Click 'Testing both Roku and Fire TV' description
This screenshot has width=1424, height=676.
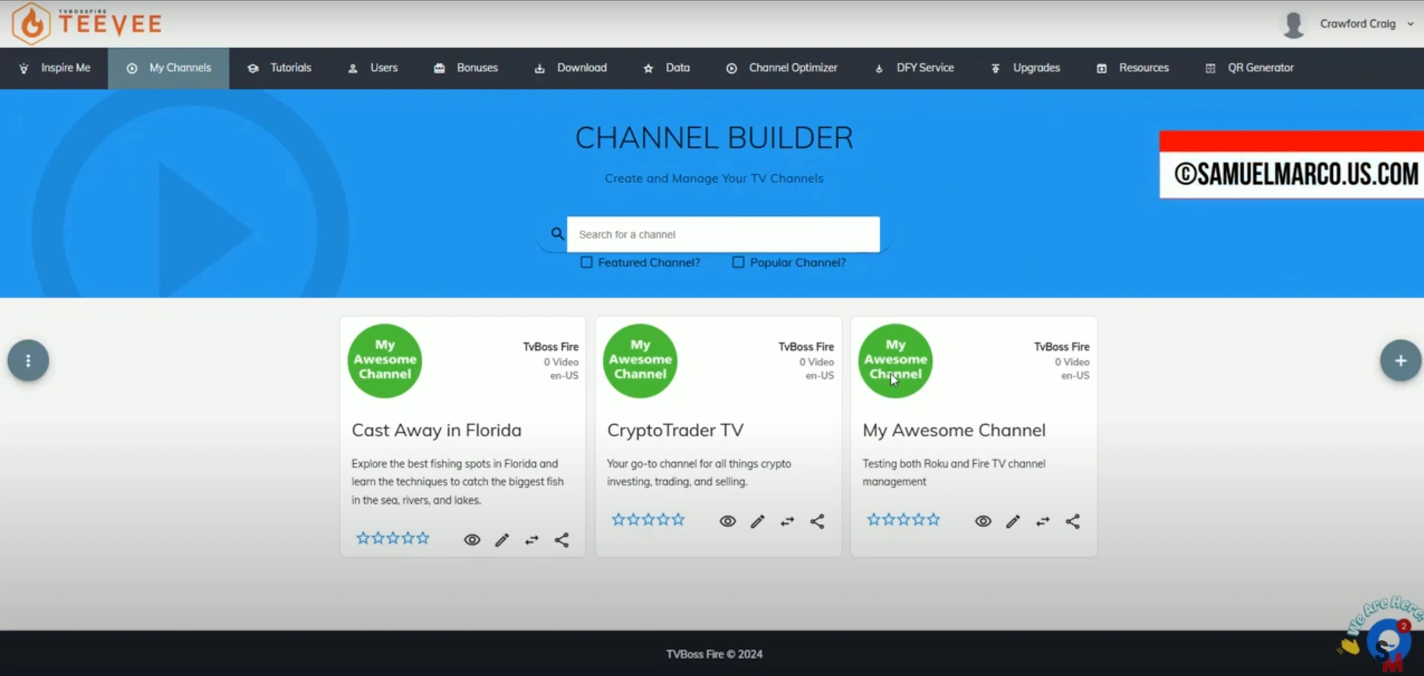(x=954, y=473)
